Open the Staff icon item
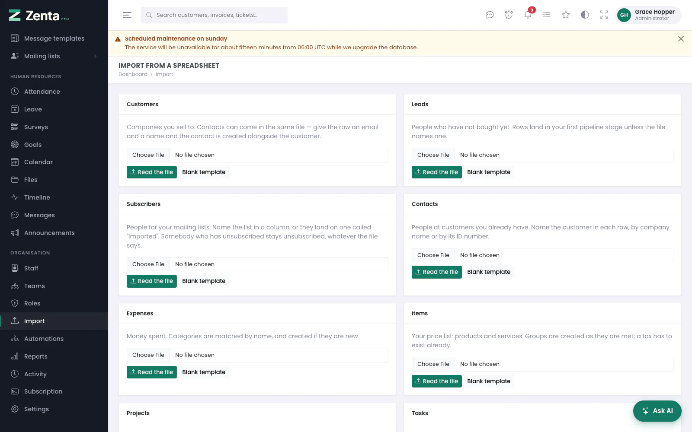The image size is (692, 432). [54, 268]
